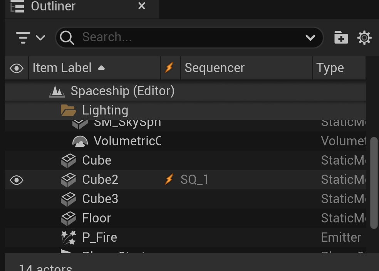Sort by the Item Label column
This screenshot has height=271, width=379.
pos(62,68)
